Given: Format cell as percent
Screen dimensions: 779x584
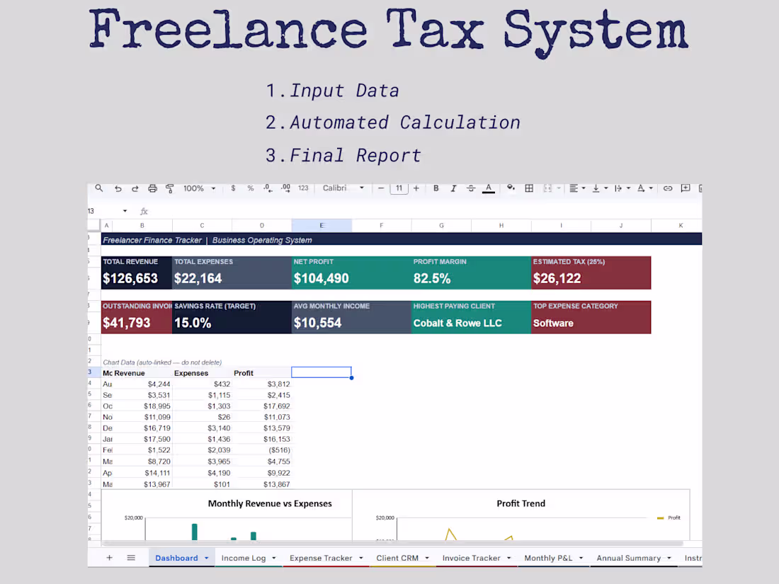Looking at the screenshot, I should (251, 188).
